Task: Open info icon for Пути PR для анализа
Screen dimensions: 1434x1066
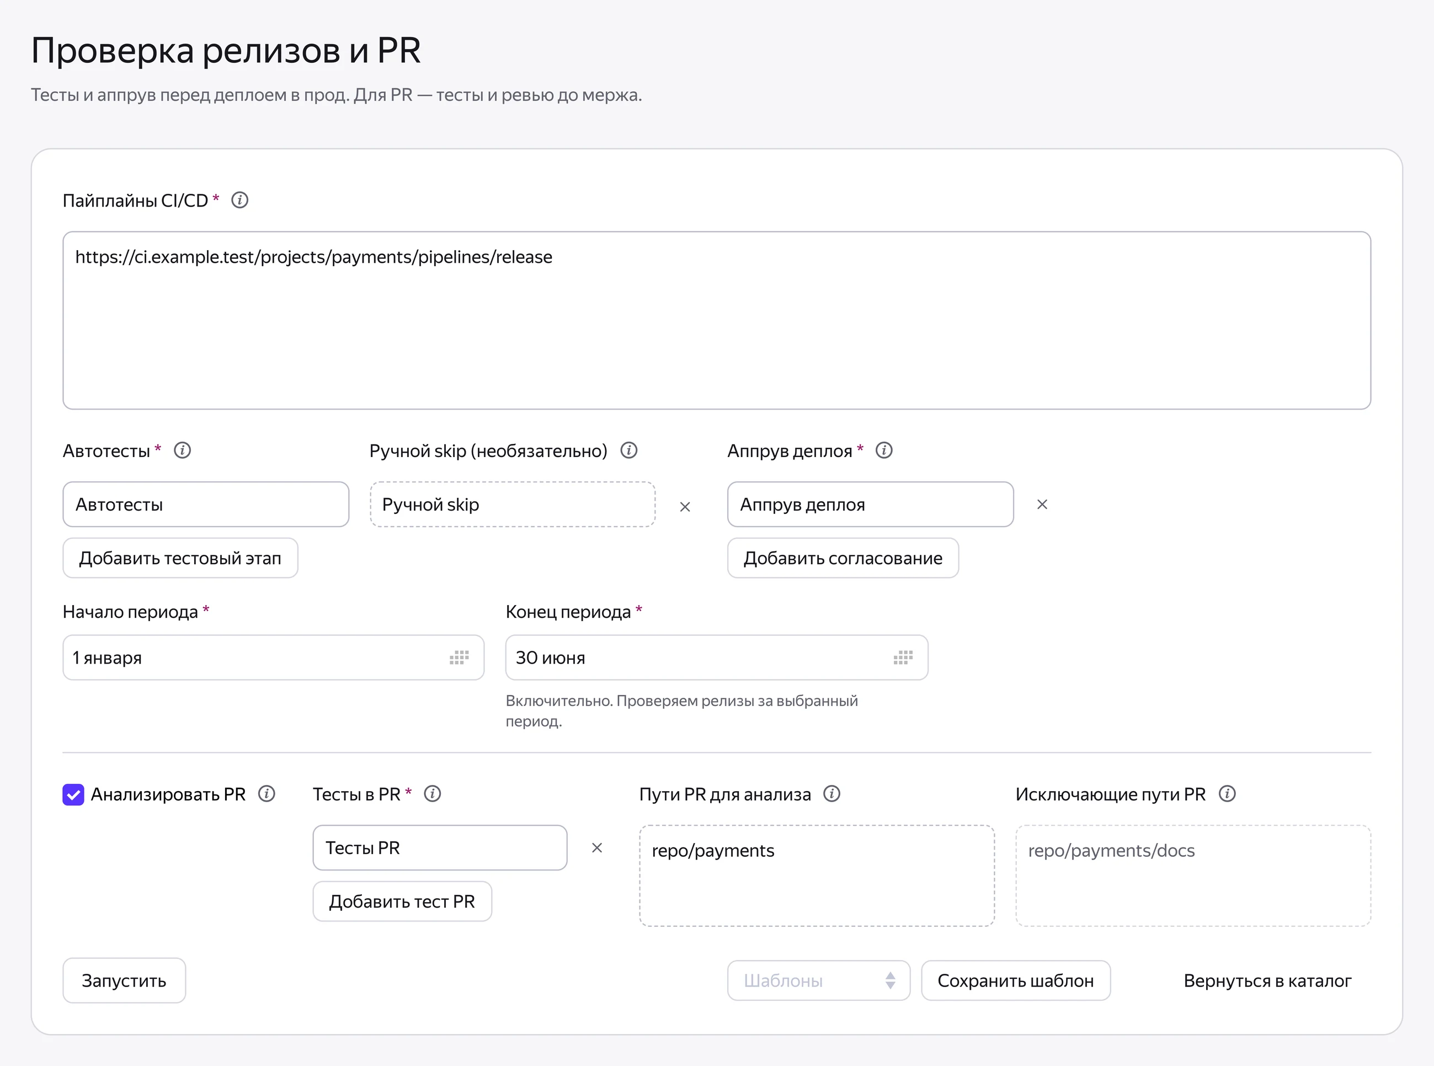Action: point(832,794)
